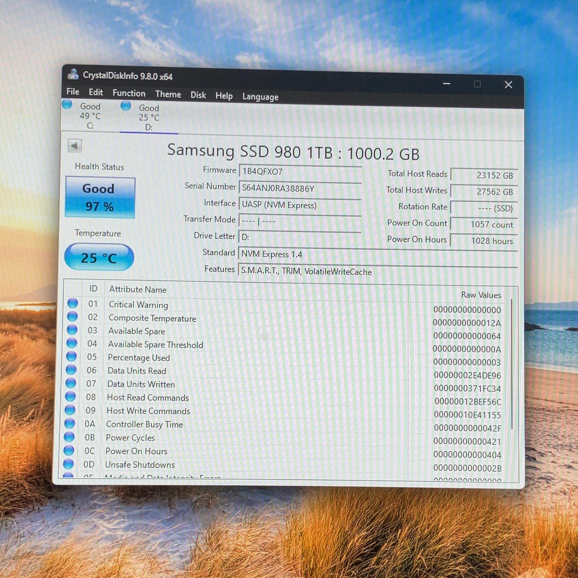Open the File menu

tap(73, 92)
